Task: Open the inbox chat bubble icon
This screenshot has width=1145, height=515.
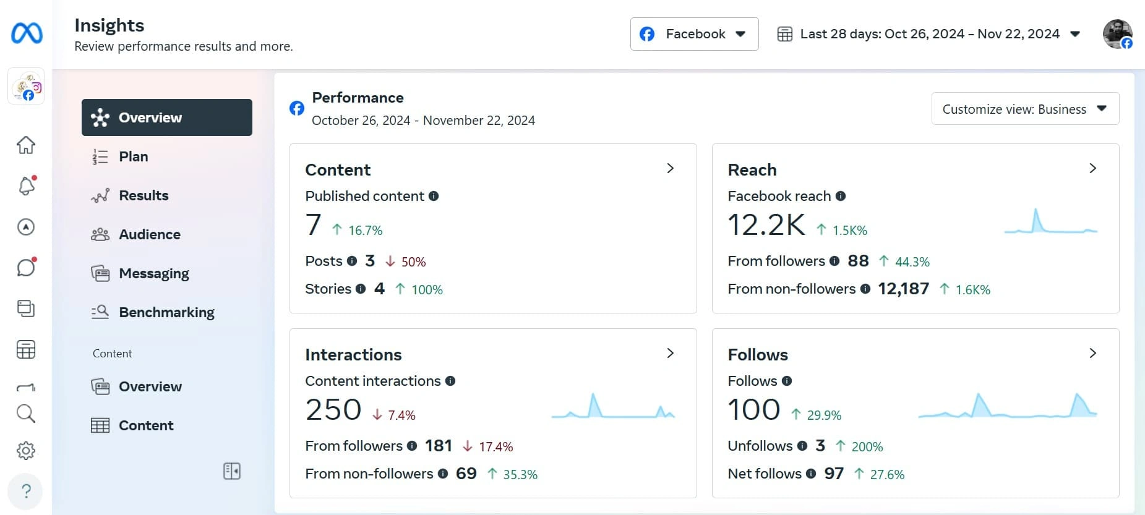Action: point(26,268)
